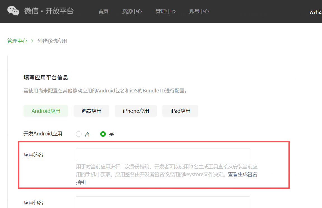This screenshot has width=322, height=208.
Task: Open the 查看生成签名指引 link
Action: point(242,174)
